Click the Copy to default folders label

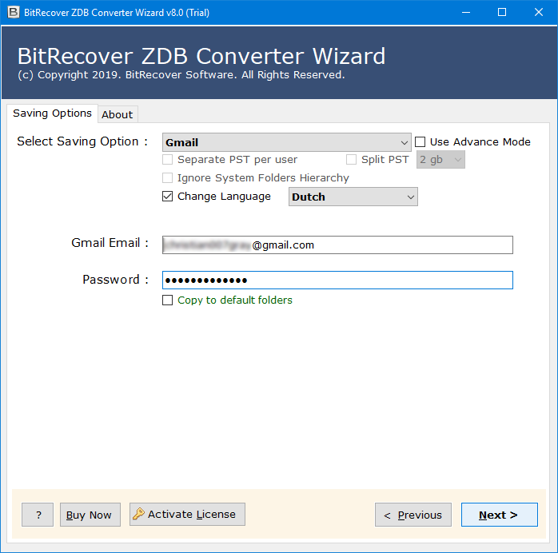[235, 300]
